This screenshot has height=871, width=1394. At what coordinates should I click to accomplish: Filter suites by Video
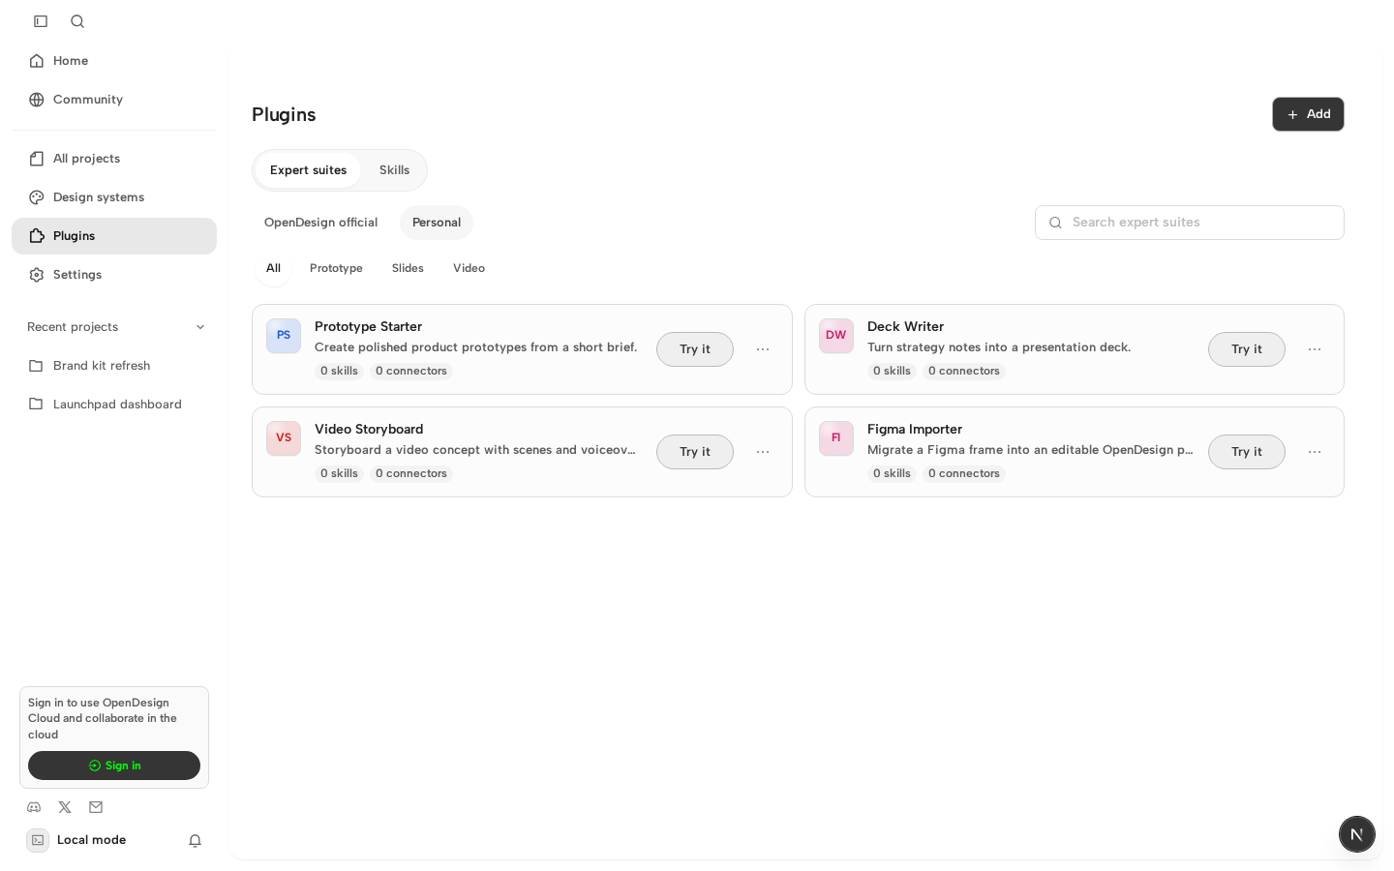(469, 268)
